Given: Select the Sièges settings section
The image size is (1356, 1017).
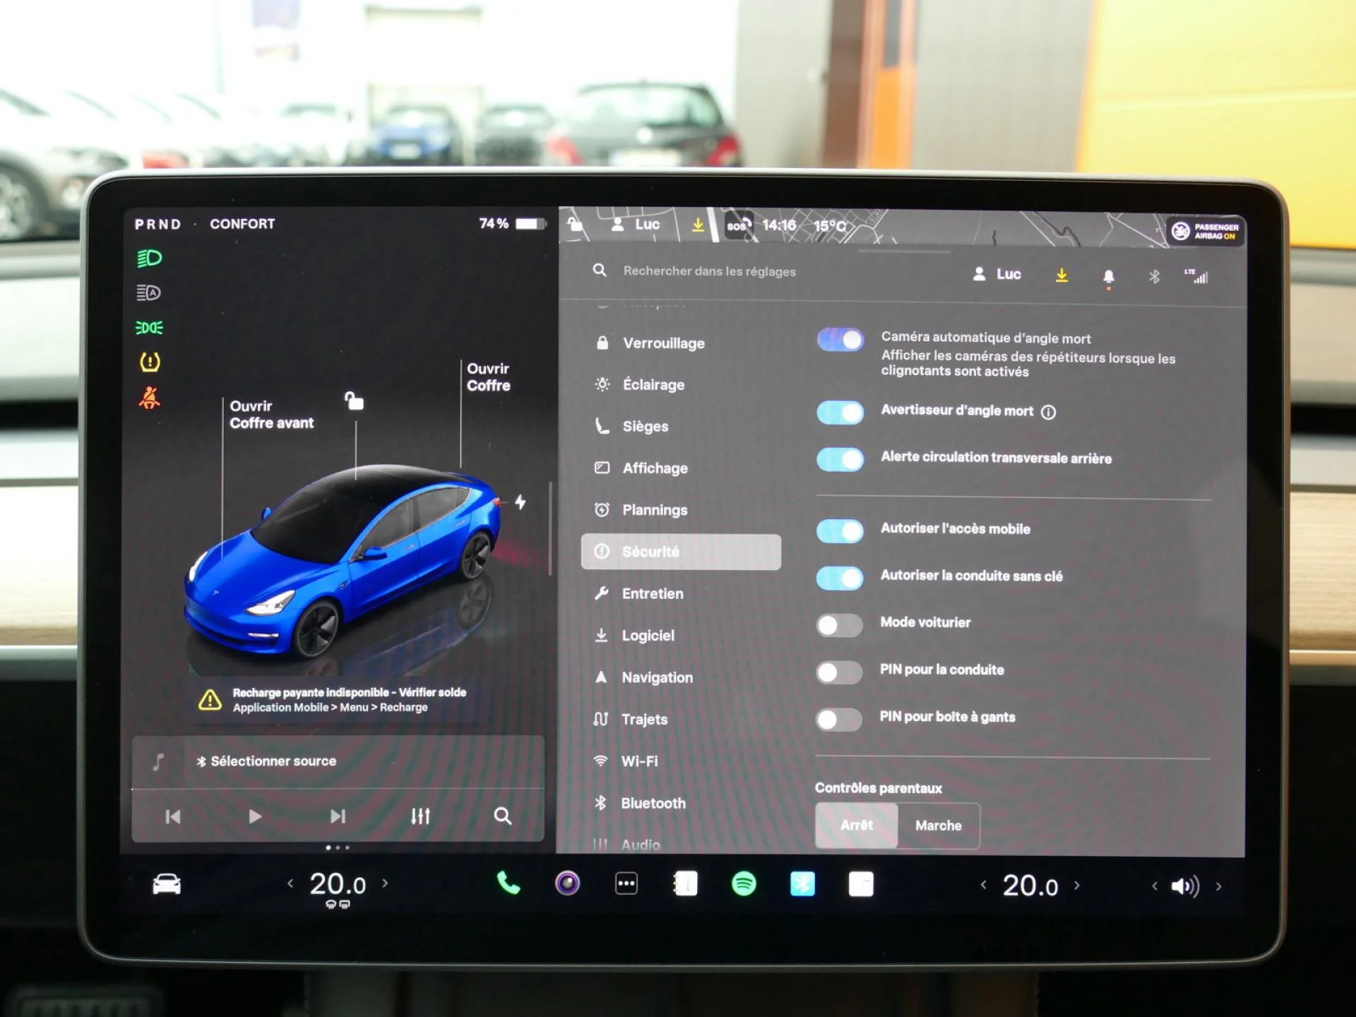Looking at the screenshot, I should coord(645,426).
